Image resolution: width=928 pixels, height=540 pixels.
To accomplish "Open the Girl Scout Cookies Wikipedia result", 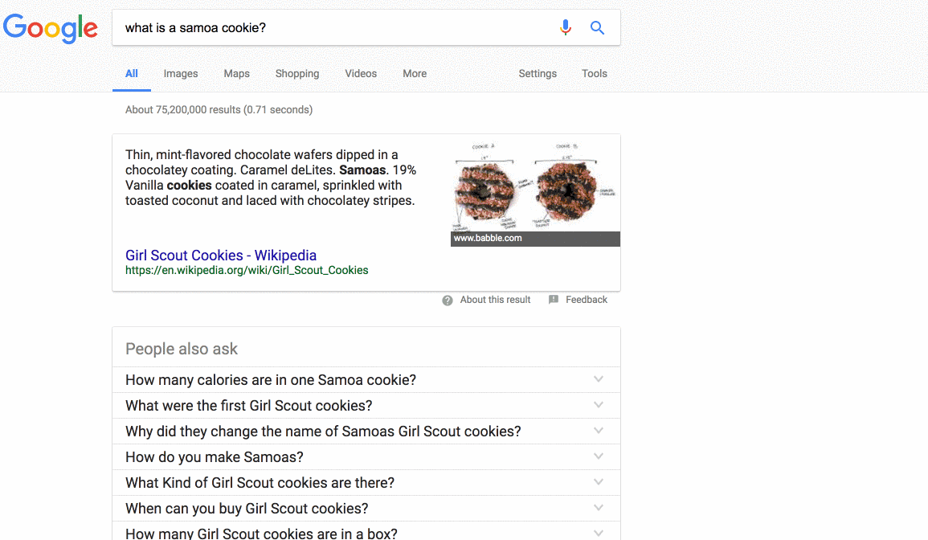I will (x=220, y=255).
